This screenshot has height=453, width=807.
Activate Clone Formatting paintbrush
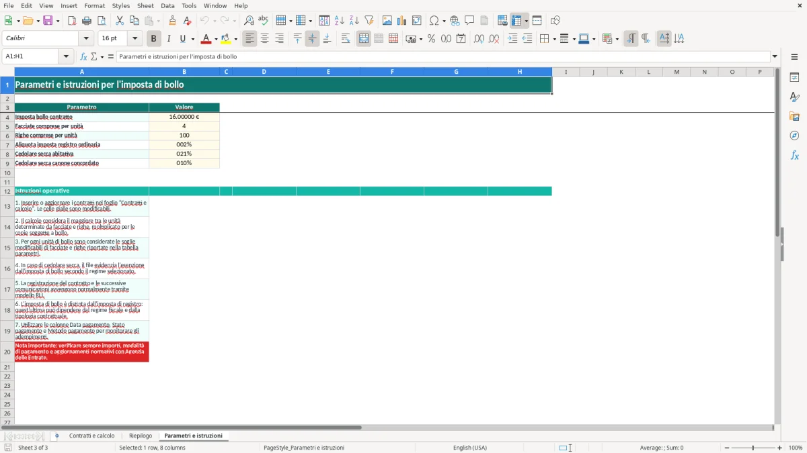[172, 21]
